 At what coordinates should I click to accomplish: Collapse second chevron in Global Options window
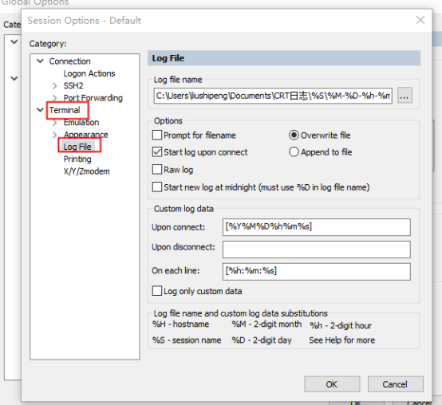tap(14, 78)
